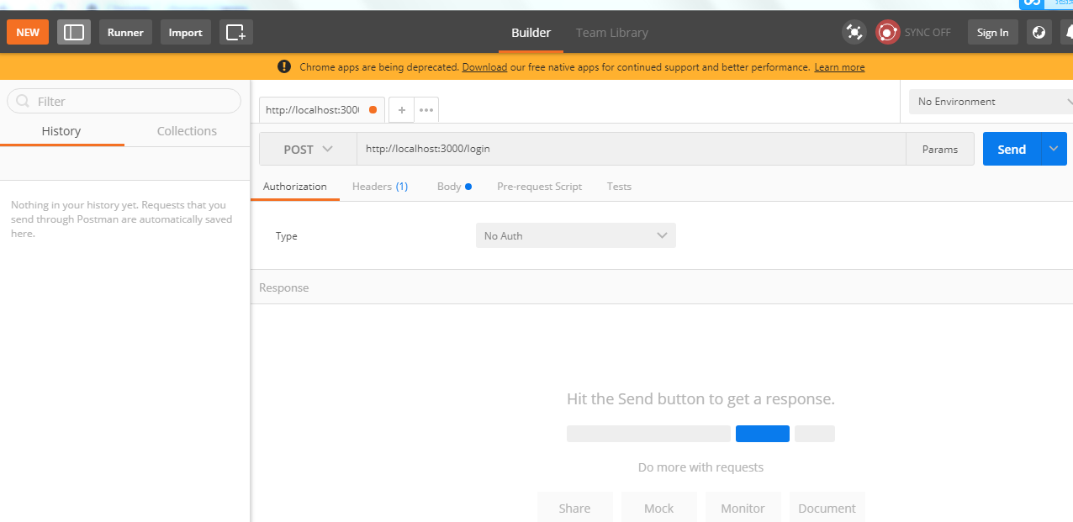Click the Document button
The width and height of the screenshot is (1073, 522).
[x=827, y=508]
